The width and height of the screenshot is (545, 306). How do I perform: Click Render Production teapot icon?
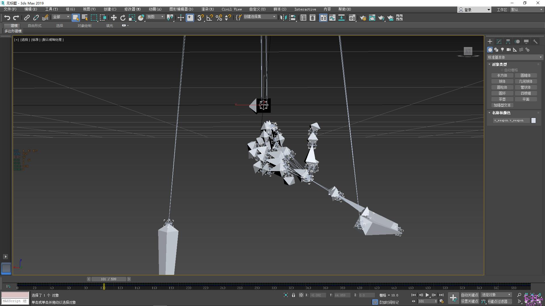click(x=381, y=18)
